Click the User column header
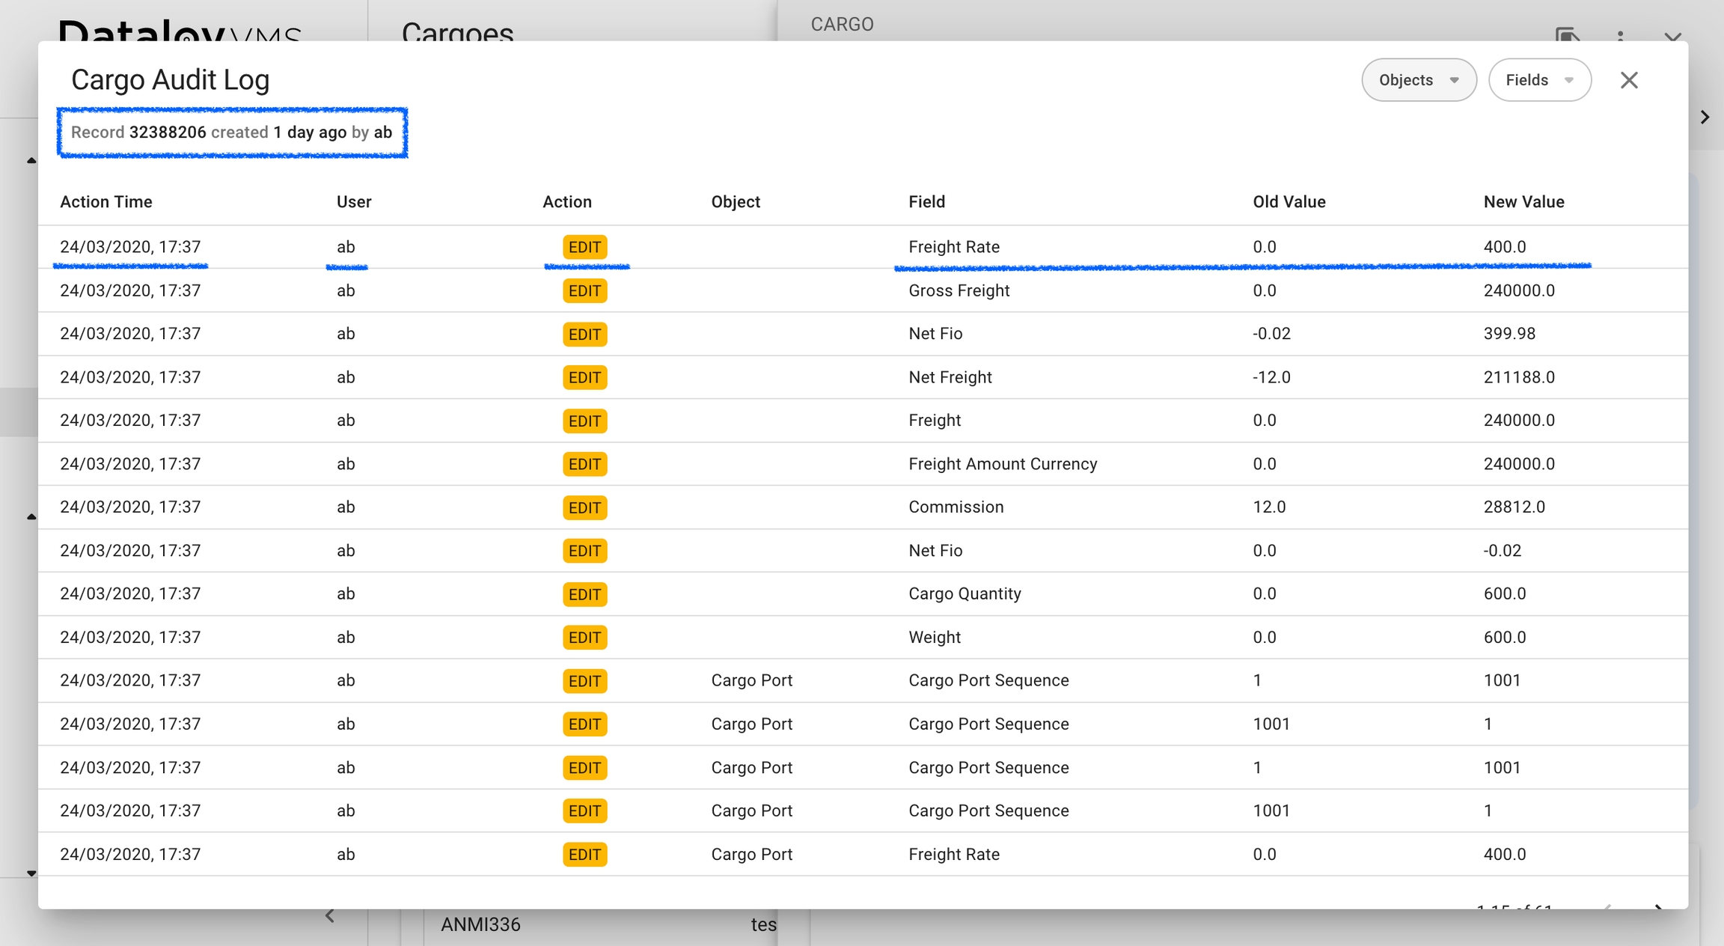The height and width of the screenshot is (946, 1724). pos(354,202)
